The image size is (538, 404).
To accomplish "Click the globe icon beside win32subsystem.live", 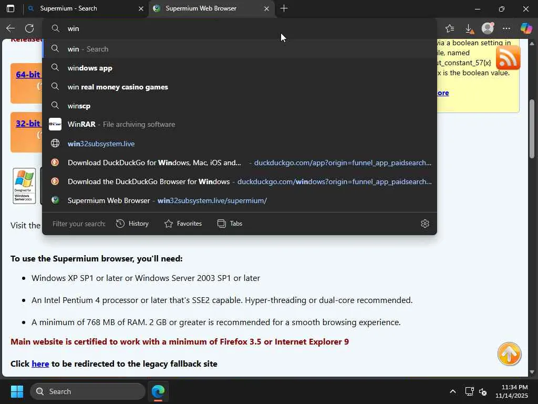I will point(55,143).
